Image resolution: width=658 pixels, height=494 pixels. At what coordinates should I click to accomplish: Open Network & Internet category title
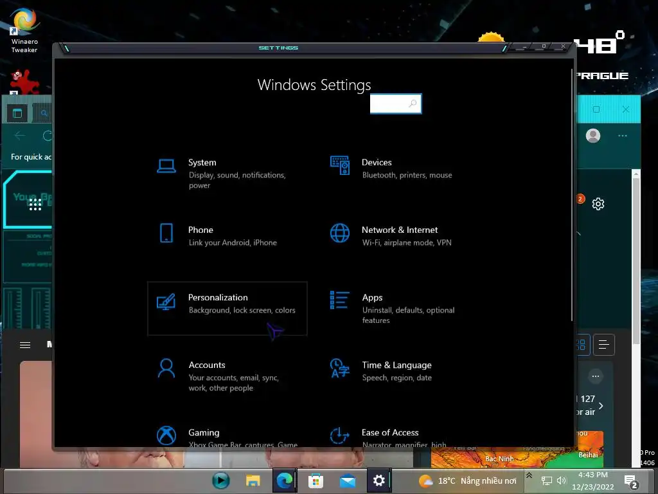400,230
